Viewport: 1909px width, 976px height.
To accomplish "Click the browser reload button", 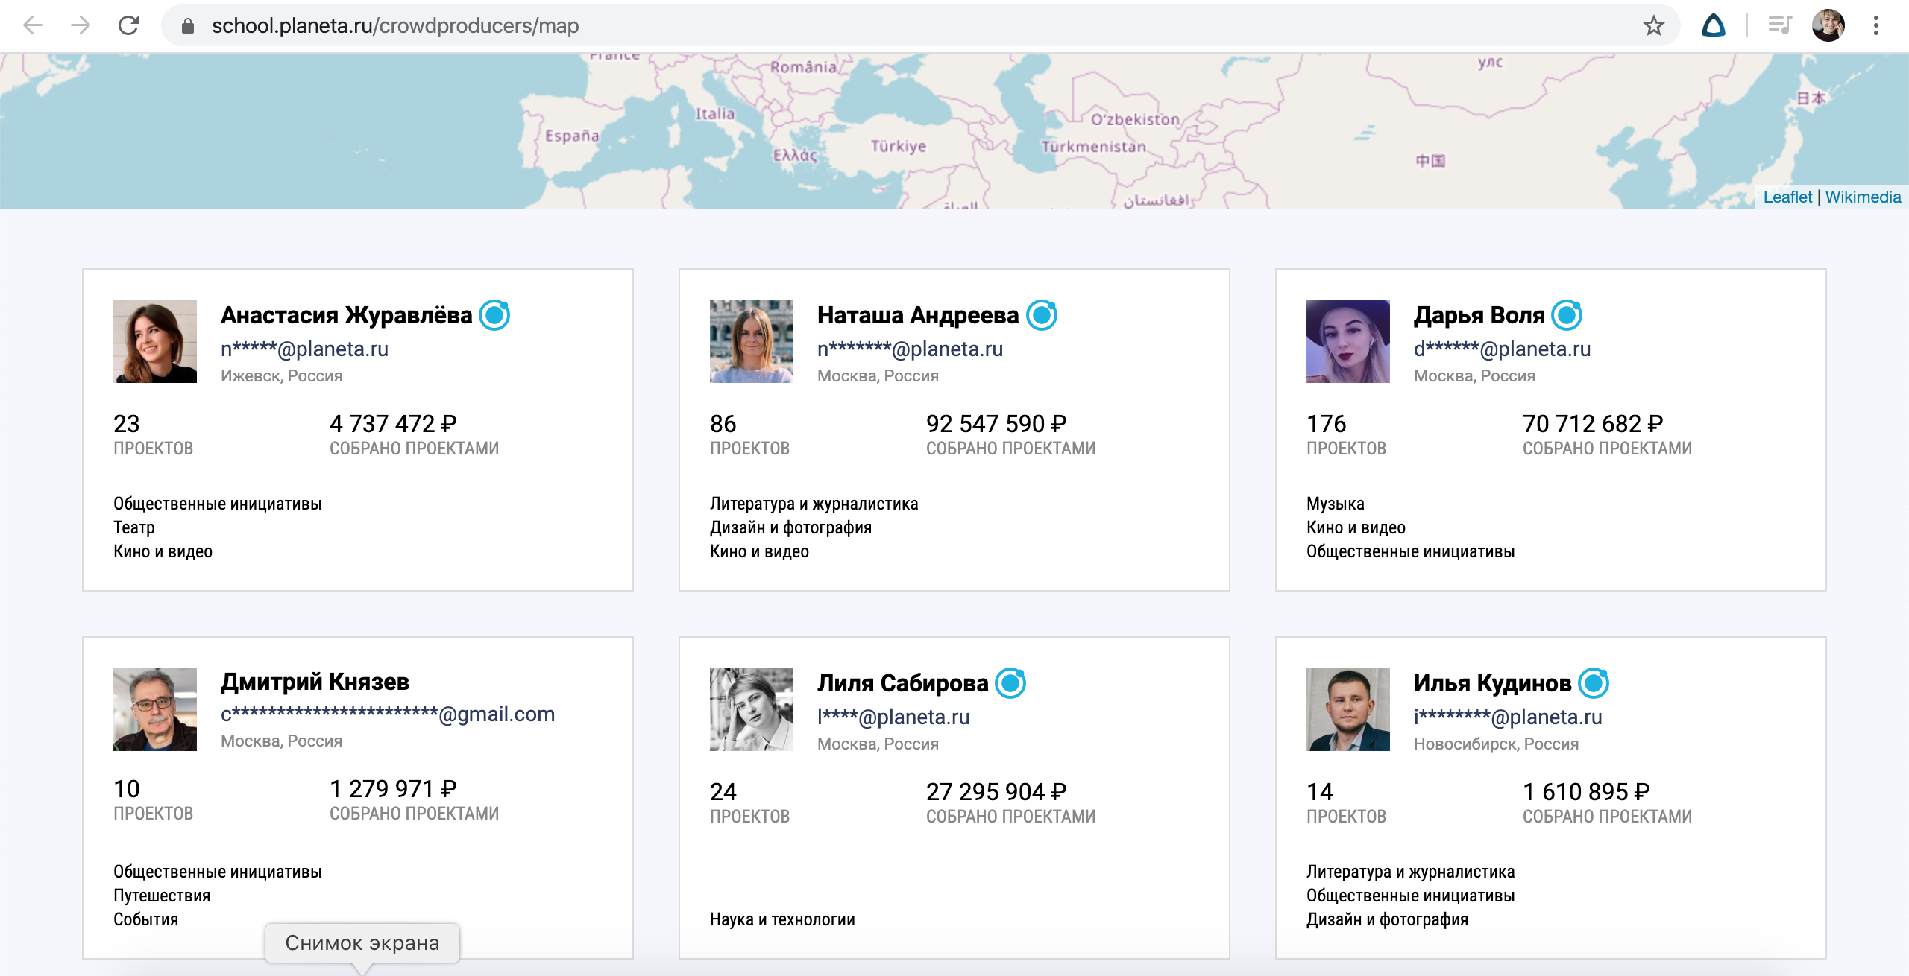I will tap(128, 26).
